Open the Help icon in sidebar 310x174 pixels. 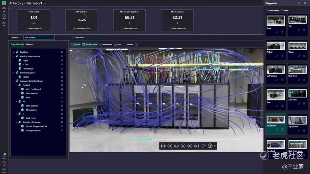[x=4, y=163]
